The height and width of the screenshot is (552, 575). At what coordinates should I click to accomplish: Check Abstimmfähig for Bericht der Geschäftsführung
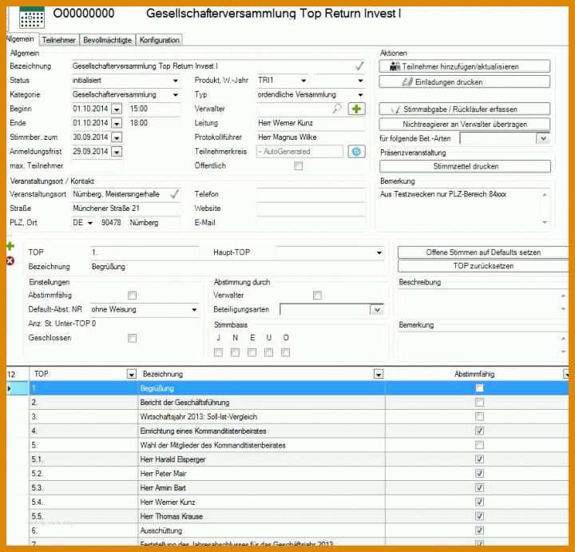pos(479,403)
